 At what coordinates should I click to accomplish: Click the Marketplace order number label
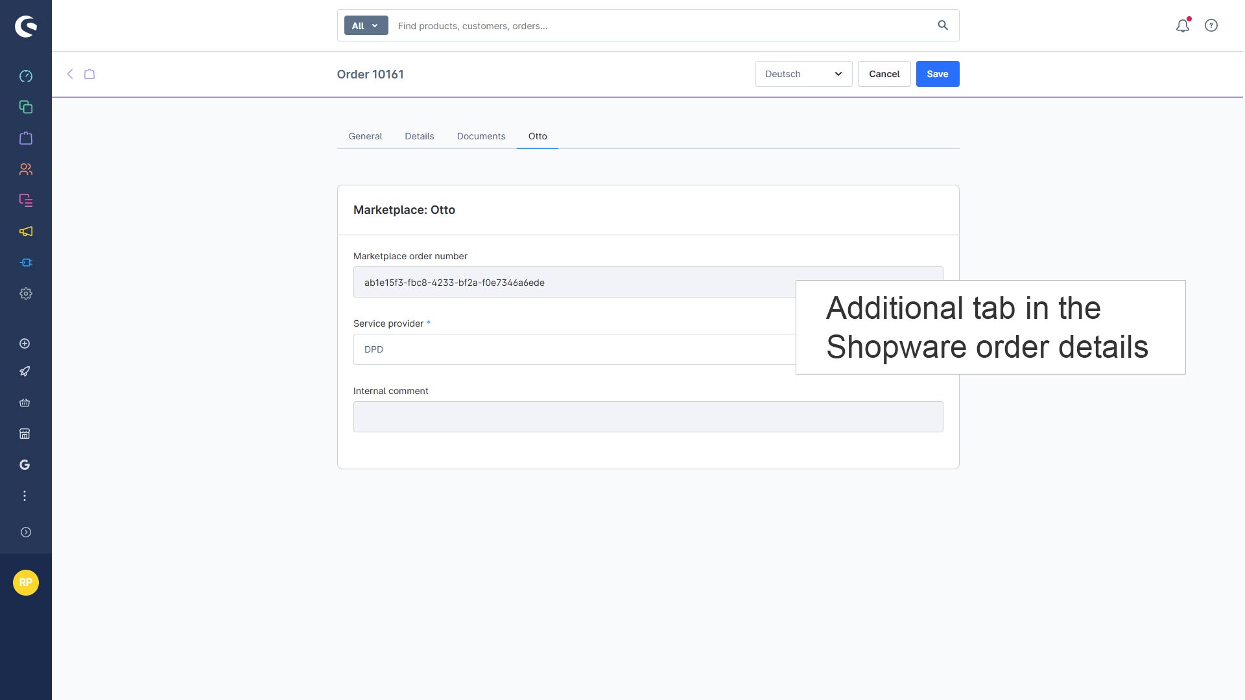pyautogui.click(x=410, y=256)
